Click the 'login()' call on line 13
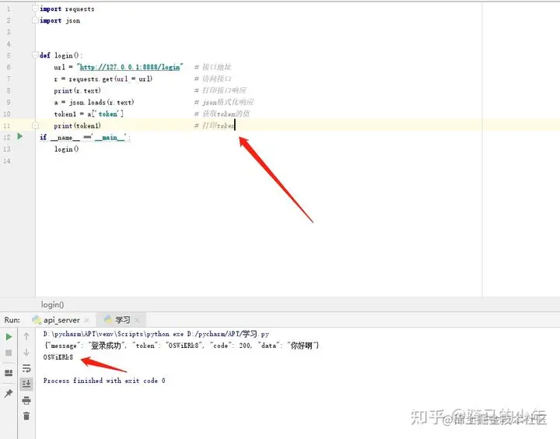The height and width of the screenshot is (439, 560). pyautogui.click(x=66, y=149)
